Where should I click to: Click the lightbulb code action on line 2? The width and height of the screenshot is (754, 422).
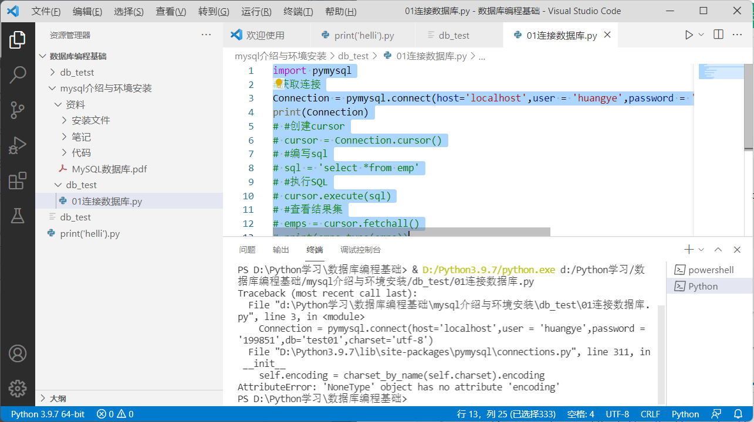(279, 84)
